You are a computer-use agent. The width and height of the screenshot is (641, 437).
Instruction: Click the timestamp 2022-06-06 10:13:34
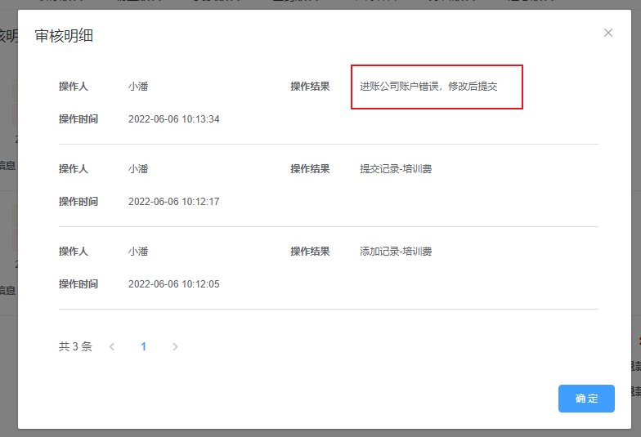point(173,119)
